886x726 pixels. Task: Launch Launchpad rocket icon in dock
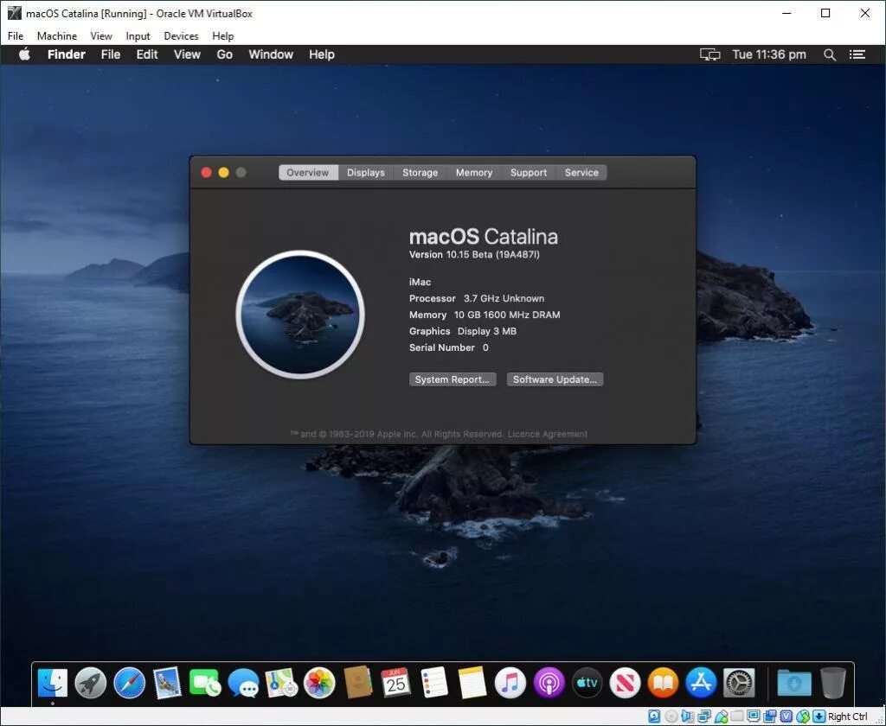coord(90,683)
